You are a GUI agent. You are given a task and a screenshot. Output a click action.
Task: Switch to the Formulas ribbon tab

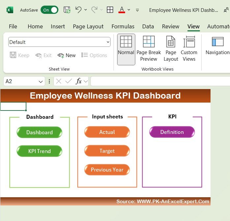click(123, 26)
